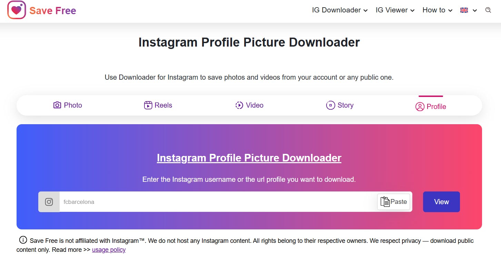Click the View button
This screenshot has width=501, height=257.
[441, 202]
